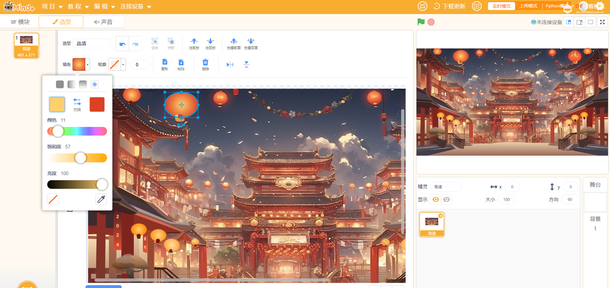Paste the shape using 粘贴

pos(181,64)
